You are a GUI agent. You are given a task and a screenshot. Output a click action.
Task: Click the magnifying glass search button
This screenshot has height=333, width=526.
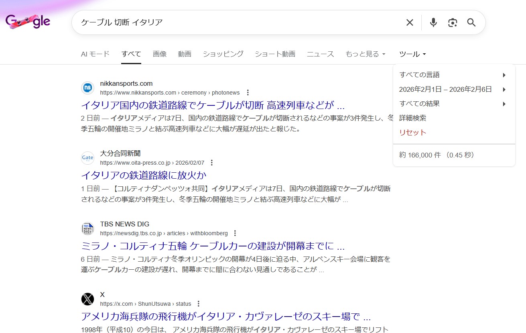(471, 22)
